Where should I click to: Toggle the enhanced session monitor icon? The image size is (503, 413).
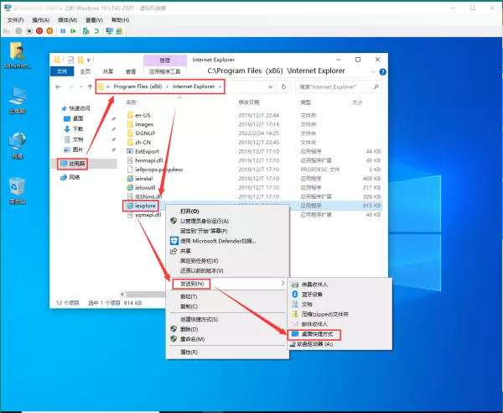(109, 31)
